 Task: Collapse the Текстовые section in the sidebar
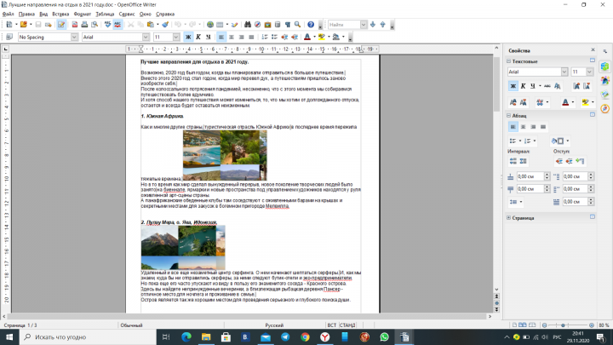(508, 61)
